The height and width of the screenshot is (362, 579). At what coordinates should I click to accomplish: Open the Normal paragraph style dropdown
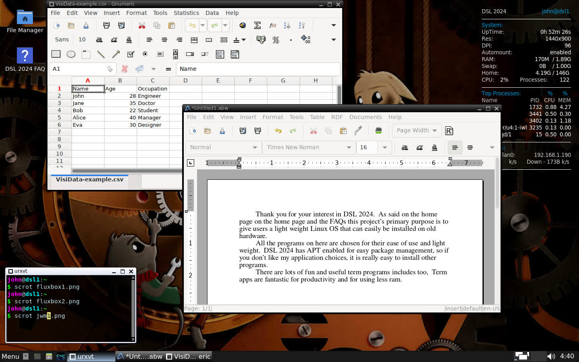255,148
